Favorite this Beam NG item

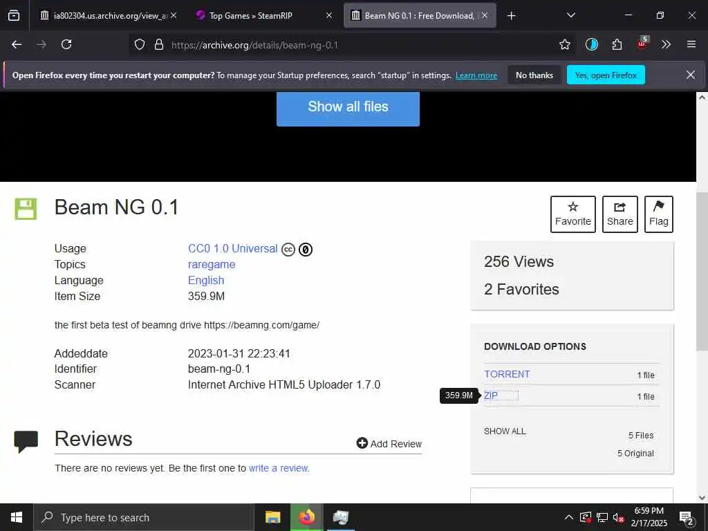tap(573, 214)
